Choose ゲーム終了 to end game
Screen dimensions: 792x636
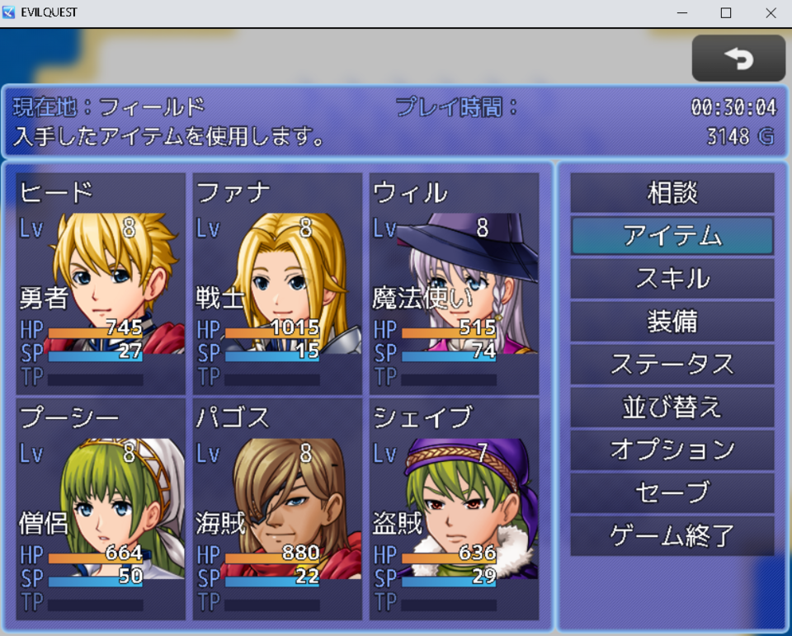(672, 536)
